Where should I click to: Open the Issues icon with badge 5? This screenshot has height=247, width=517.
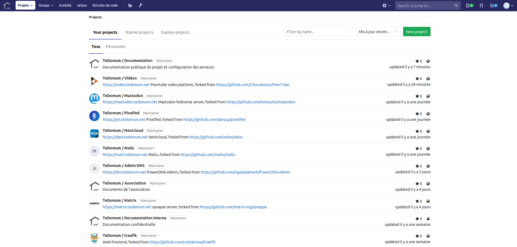469,5
